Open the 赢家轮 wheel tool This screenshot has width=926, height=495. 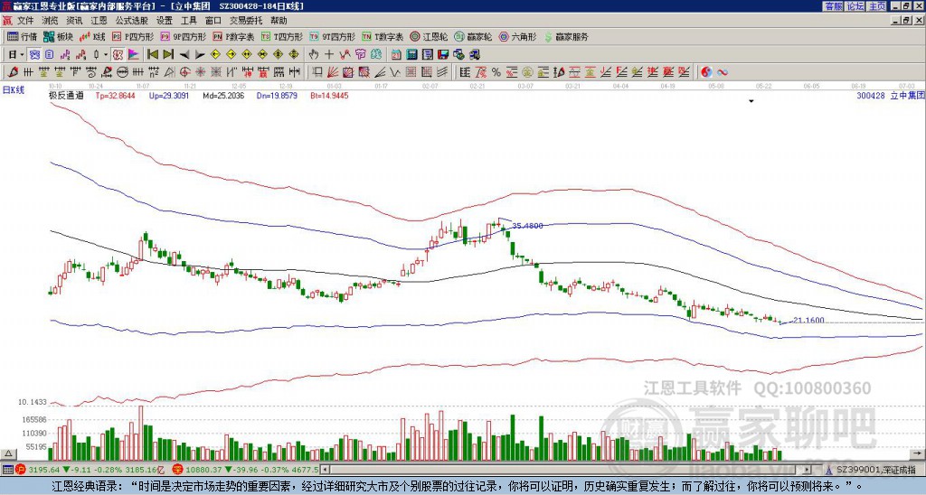click(x=473, y=36)
